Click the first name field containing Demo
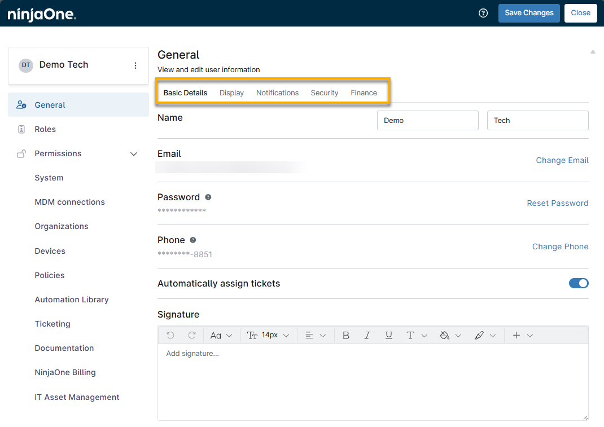This screenshot has height=427, width=604. point(427,120)
